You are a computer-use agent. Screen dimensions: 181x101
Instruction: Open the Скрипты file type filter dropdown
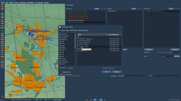pos(111,68)
